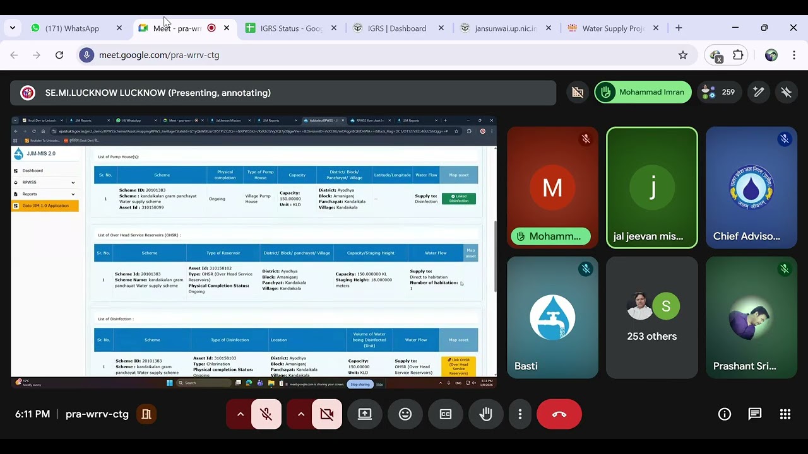Open the 253 others tile

(652, 317)
